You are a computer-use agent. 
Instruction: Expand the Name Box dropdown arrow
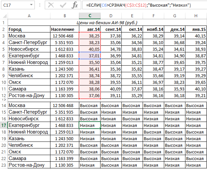click(x=31, y=5)
